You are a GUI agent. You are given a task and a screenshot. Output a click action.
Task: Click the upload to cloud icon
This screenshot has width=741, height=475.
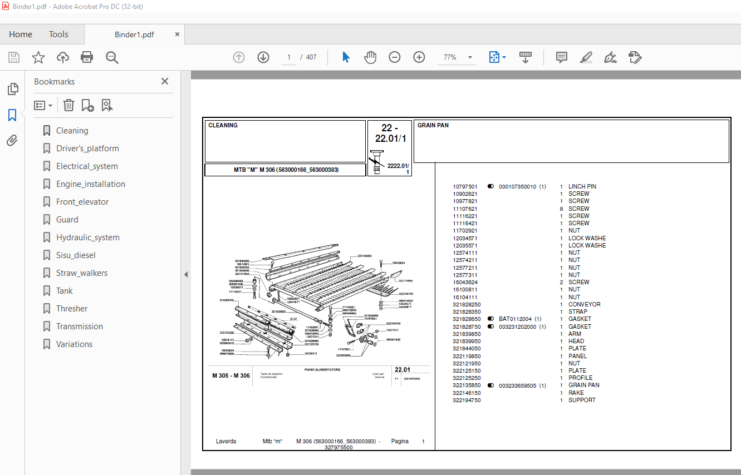pos(63,57)
